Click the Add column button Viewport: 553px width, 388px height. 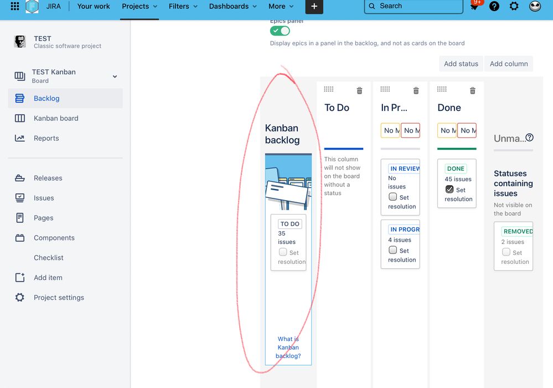point(509,64)
